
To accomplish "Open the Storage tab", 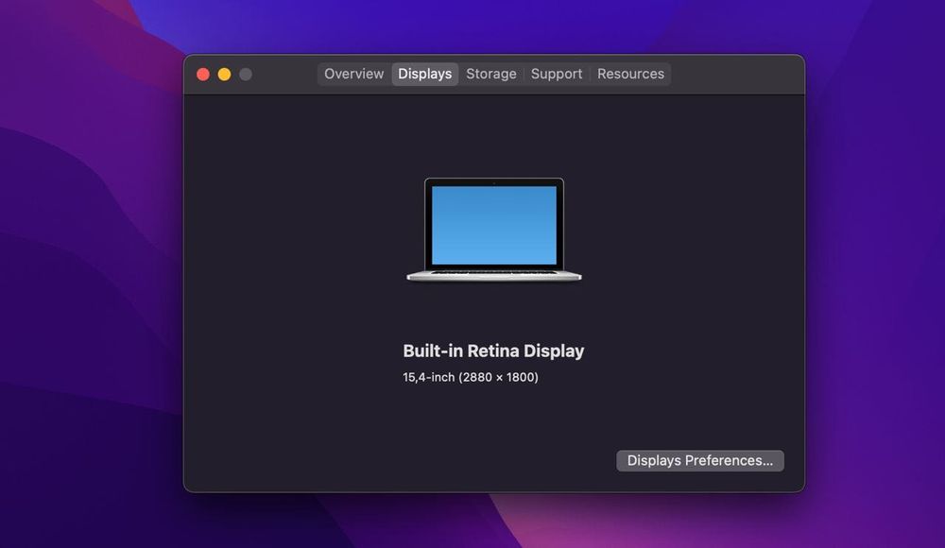I will 491,74.
